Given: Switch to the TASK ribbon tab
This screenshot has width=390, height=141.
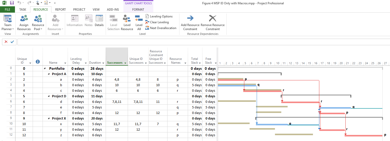Looking at the screenshot, I should [x=23, y=10].
